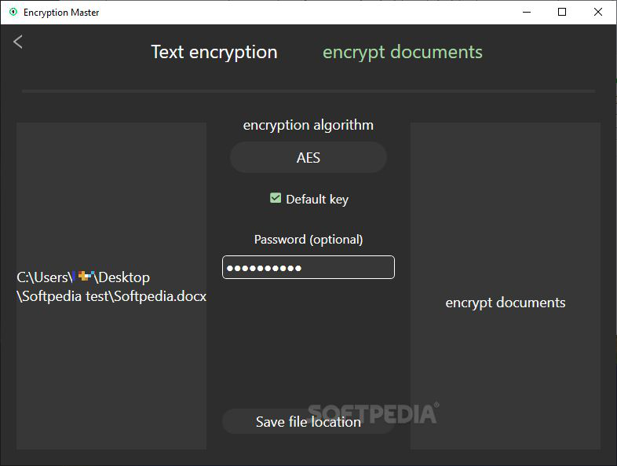Close the Encryption Master window
This screenshot has height=466, width=617.
tap(597, 13)
